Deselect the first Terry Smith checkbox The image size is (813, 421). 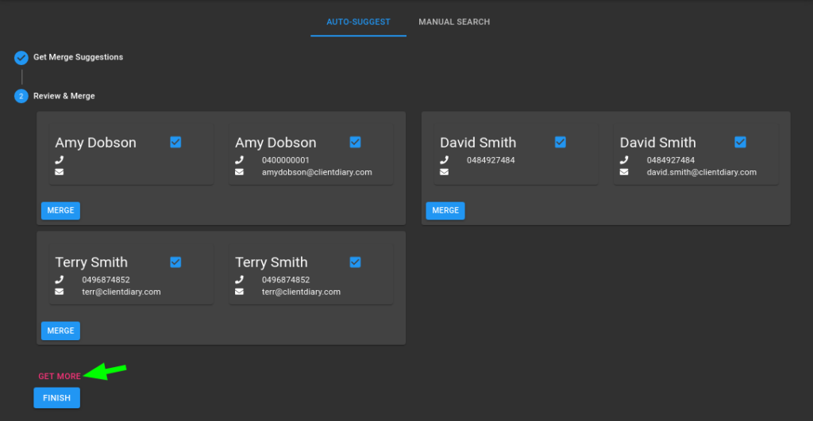175,262
